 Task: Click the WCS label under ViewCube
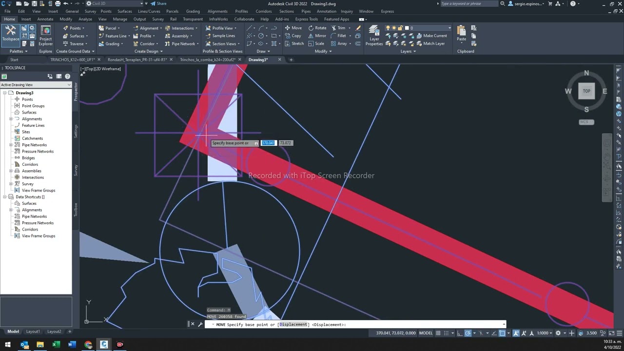pos(586,122)
